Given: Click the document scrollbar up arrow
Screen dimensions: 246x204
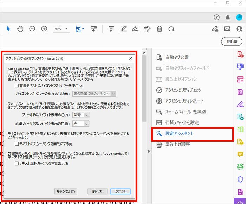Looking at the screenshot, I should tap(144, 53).
